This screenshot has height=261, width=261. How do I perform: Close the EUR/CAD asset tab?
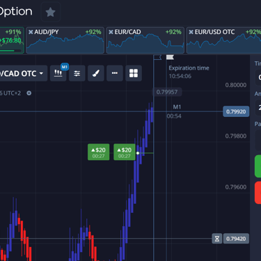[x=111, y=32]
